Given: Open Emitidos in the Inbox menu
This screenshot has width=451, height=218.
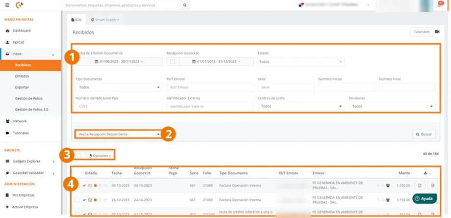Looking at the screenshot, I should tap(22, 76).
